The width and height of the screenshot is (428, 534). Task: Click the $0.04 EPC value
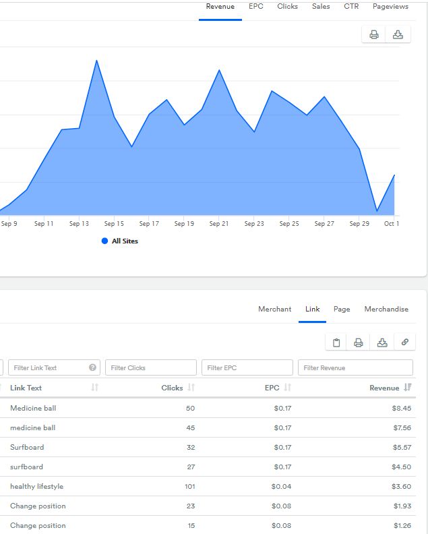tap(281, 486)
